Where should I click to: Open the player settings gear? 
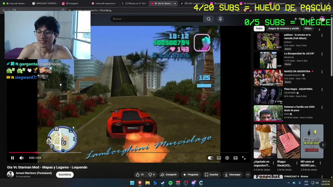coord(227,158)
